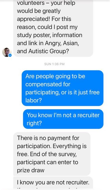
Task: Tap the 'I know you are not recruiter' message
Action: pyautogui.click(x=53, y=183)
